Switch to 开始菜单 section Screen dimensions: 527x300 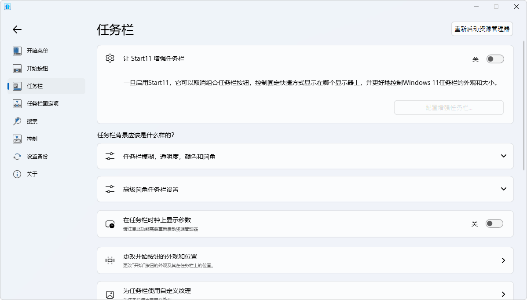coord(17,51)
